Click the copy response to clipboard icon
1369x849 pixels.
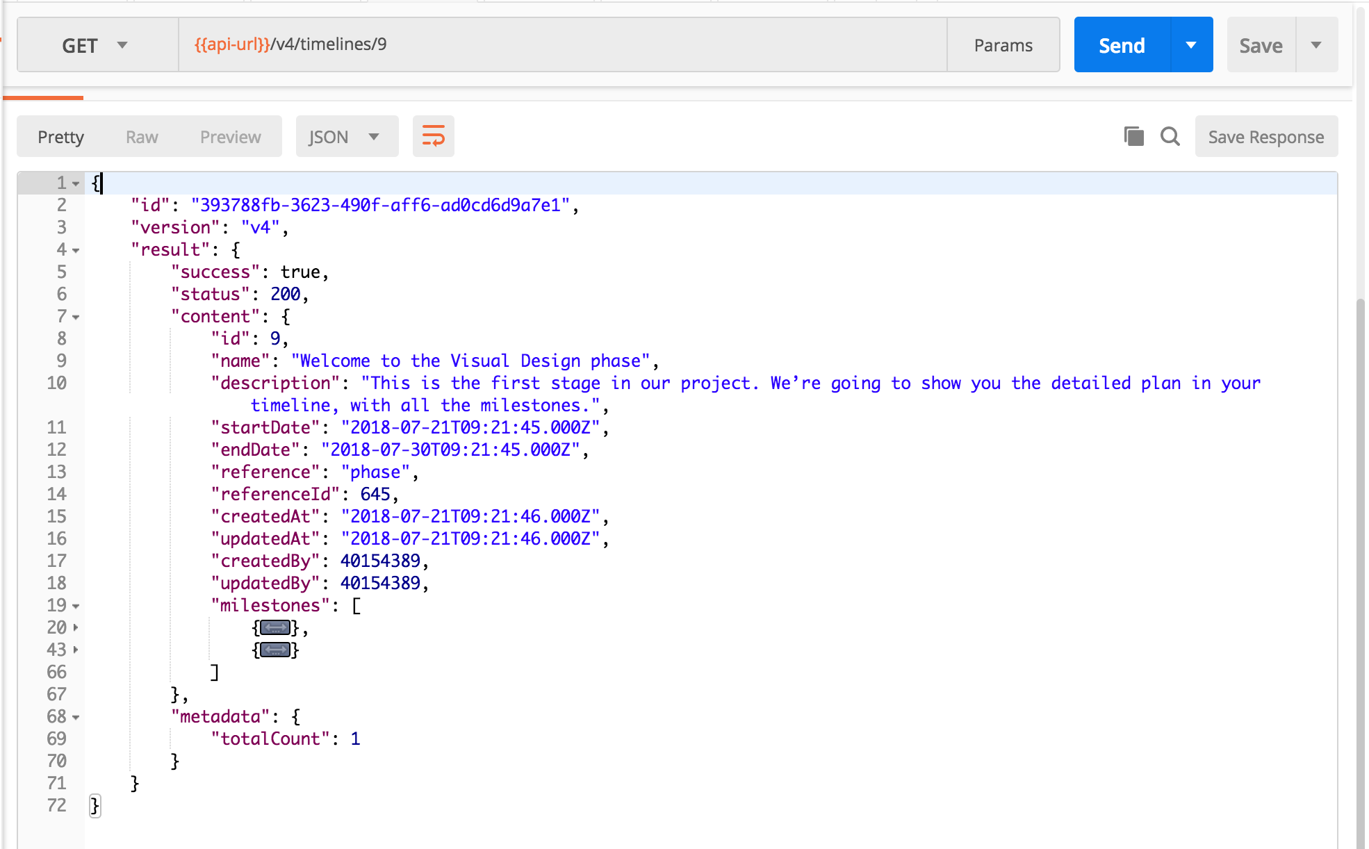tap(1133, 136)
